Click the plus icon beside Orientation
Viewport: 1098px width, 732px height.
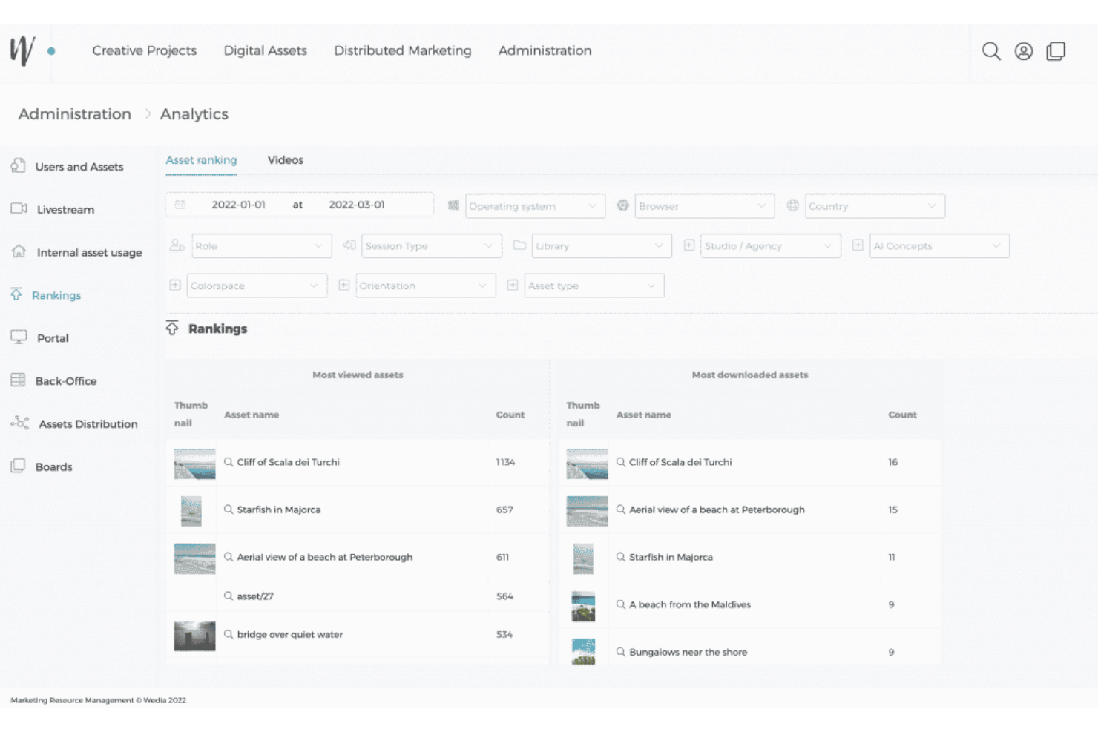click(343, 285)
